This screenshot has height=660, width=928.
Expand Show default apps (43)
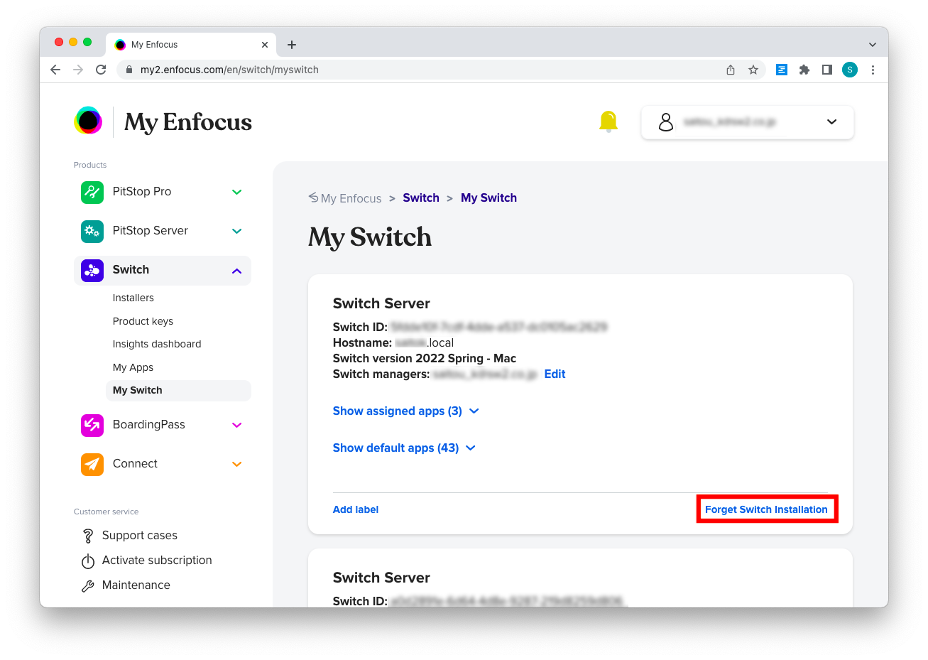[404, 448]
